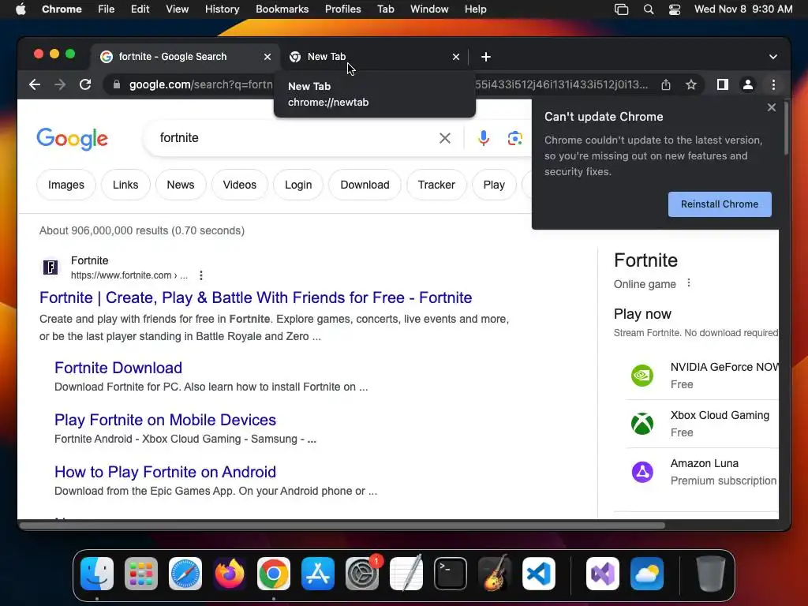Select the Tracker filter chip
Viewport: 808px width, 606px height.
[x=436, y=185]
